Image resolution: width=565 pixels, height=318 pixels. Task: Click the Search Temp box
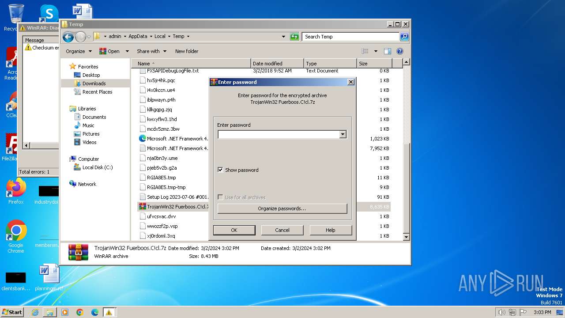[351, 37]
